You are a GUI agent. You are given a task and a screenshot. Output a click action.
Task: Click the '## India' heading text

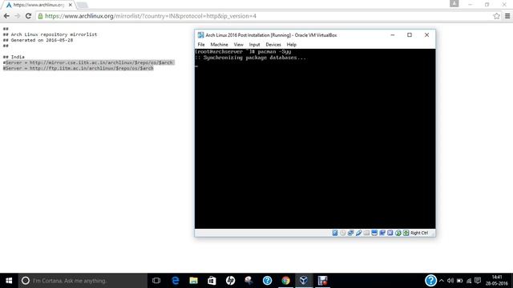point(14,57)
